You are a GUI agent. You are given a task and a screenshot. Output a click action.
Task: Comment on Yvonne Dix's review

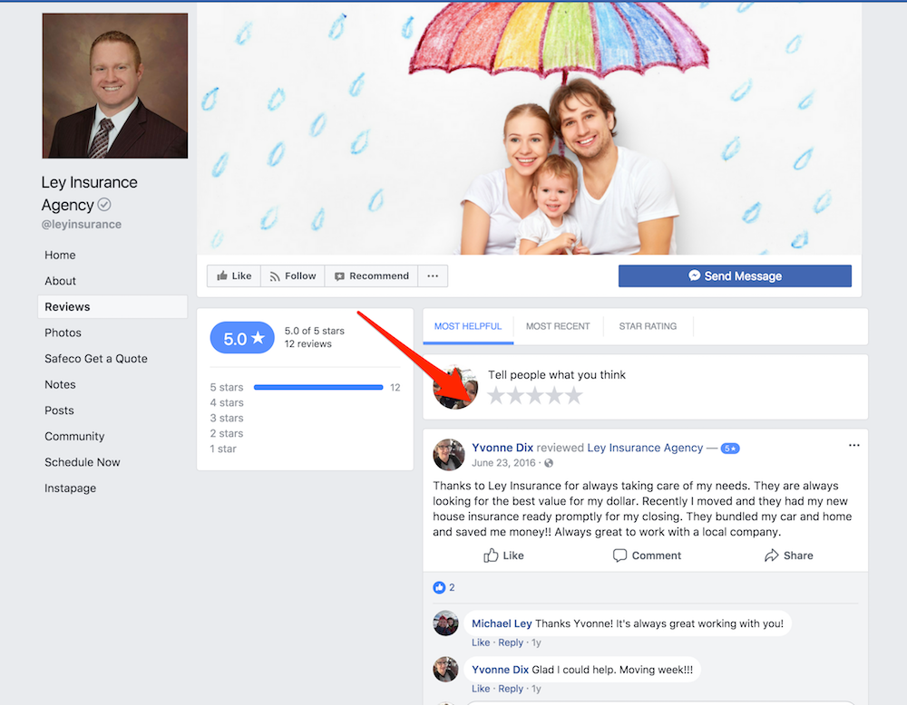(x=647, y=555)
